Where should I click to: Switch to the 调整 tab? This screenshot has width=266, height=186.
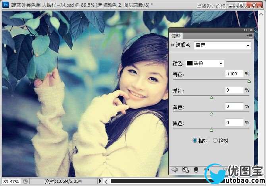click(x=176, y=36)
